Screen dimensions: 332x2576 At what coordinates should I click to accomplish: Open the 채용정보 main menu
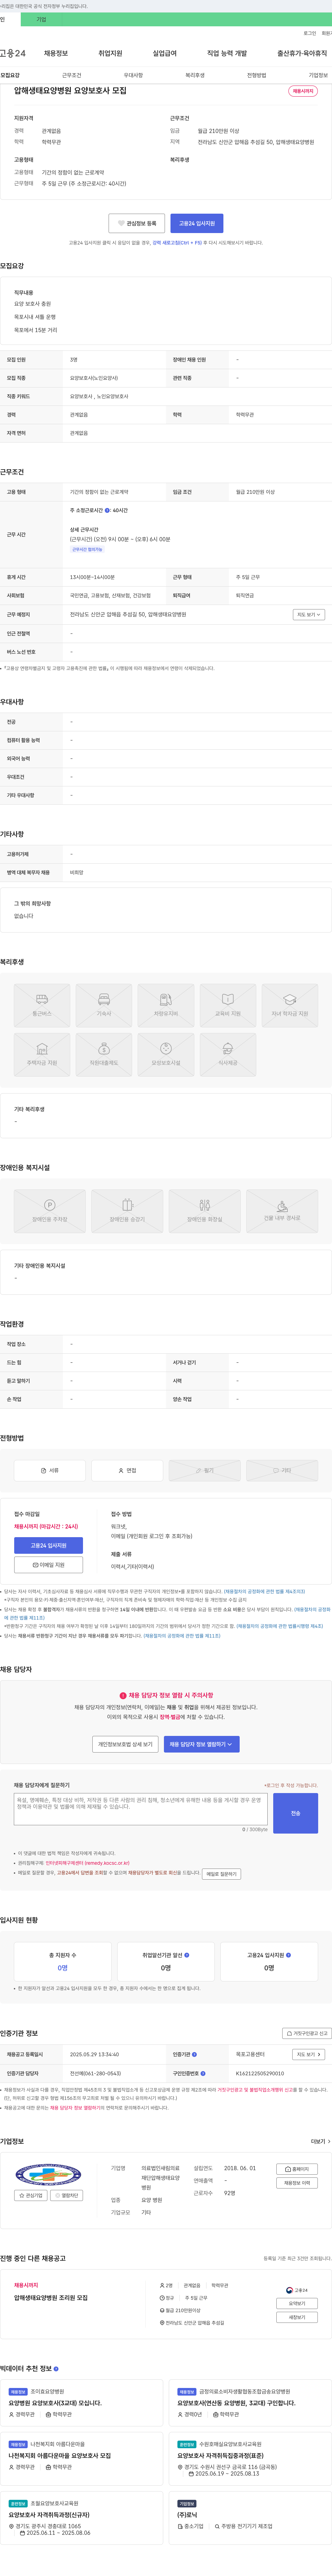[56, 53]
